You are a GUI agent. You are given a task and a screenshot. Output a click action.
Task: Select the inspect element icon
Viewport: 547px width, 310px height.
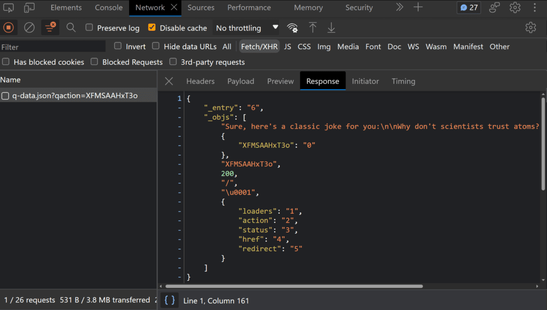9,8
